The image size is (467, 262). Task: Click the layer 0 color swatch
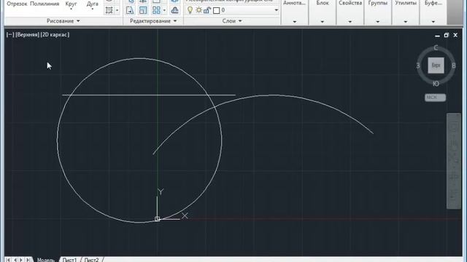click(x=217, y=10)
